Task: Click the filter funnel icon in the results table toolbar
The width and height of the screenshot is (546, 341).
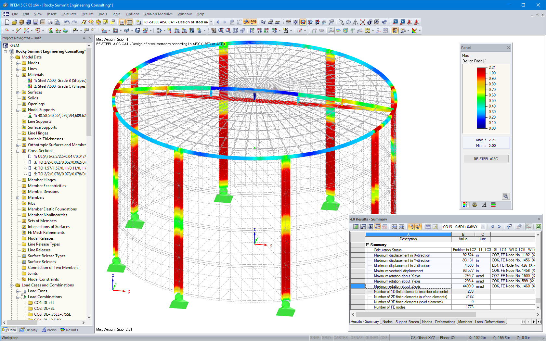Action: (x=509, y=227)
